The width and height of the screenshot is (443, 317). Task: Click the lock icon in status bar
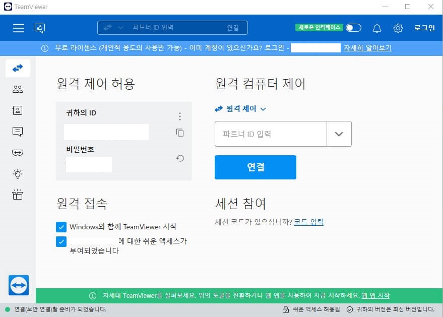point(286,309)
